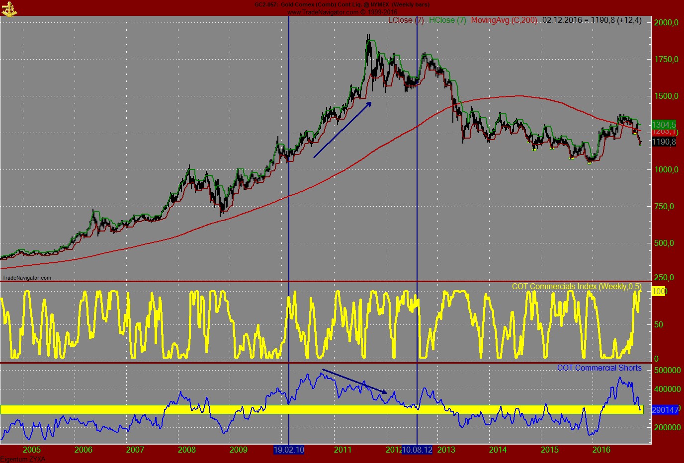
Task: Click the 400000 shorts axis label
Action: [x=668, y=389]
